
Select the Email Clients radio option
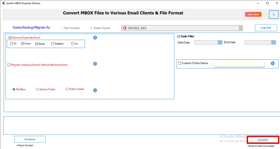[x=91, y=28]
